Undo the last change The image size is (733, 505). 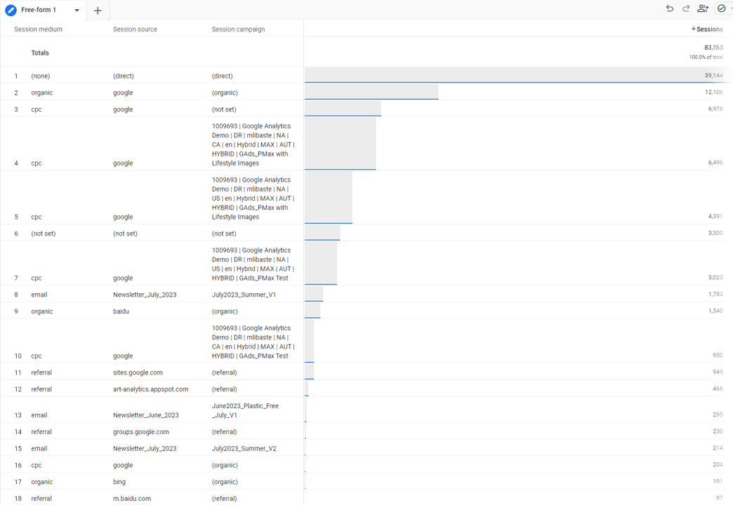click(x=669, y=8)
